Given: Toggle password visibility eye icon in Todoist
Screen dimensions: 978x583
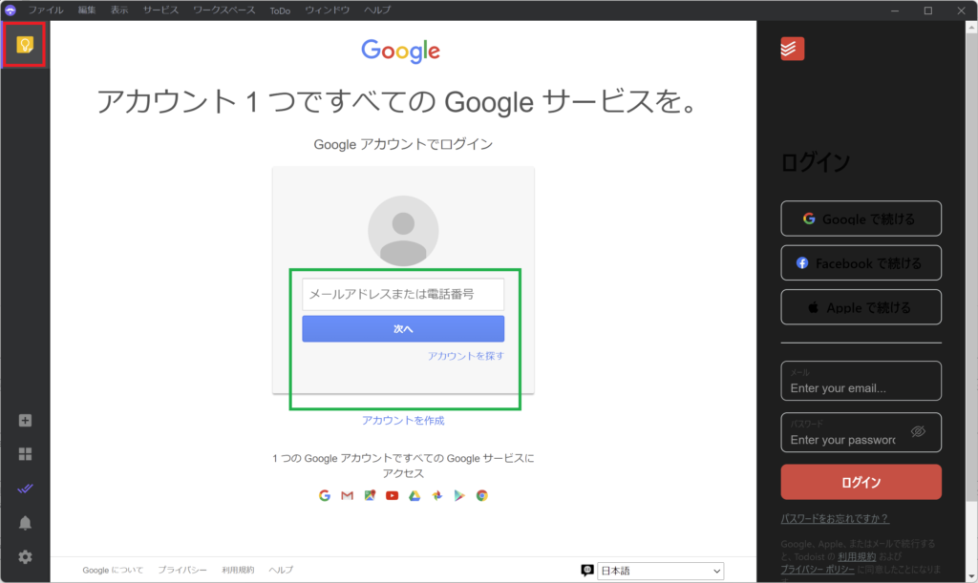Looking at the screenshot, I should tap(918, 431).
